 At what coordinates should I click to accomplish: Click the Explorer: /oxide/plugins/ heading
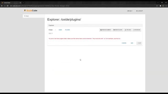[x=64, y=20]
